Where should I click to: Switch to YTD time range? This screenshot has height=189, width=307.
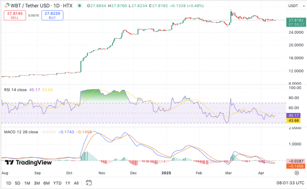click(57, 183)
